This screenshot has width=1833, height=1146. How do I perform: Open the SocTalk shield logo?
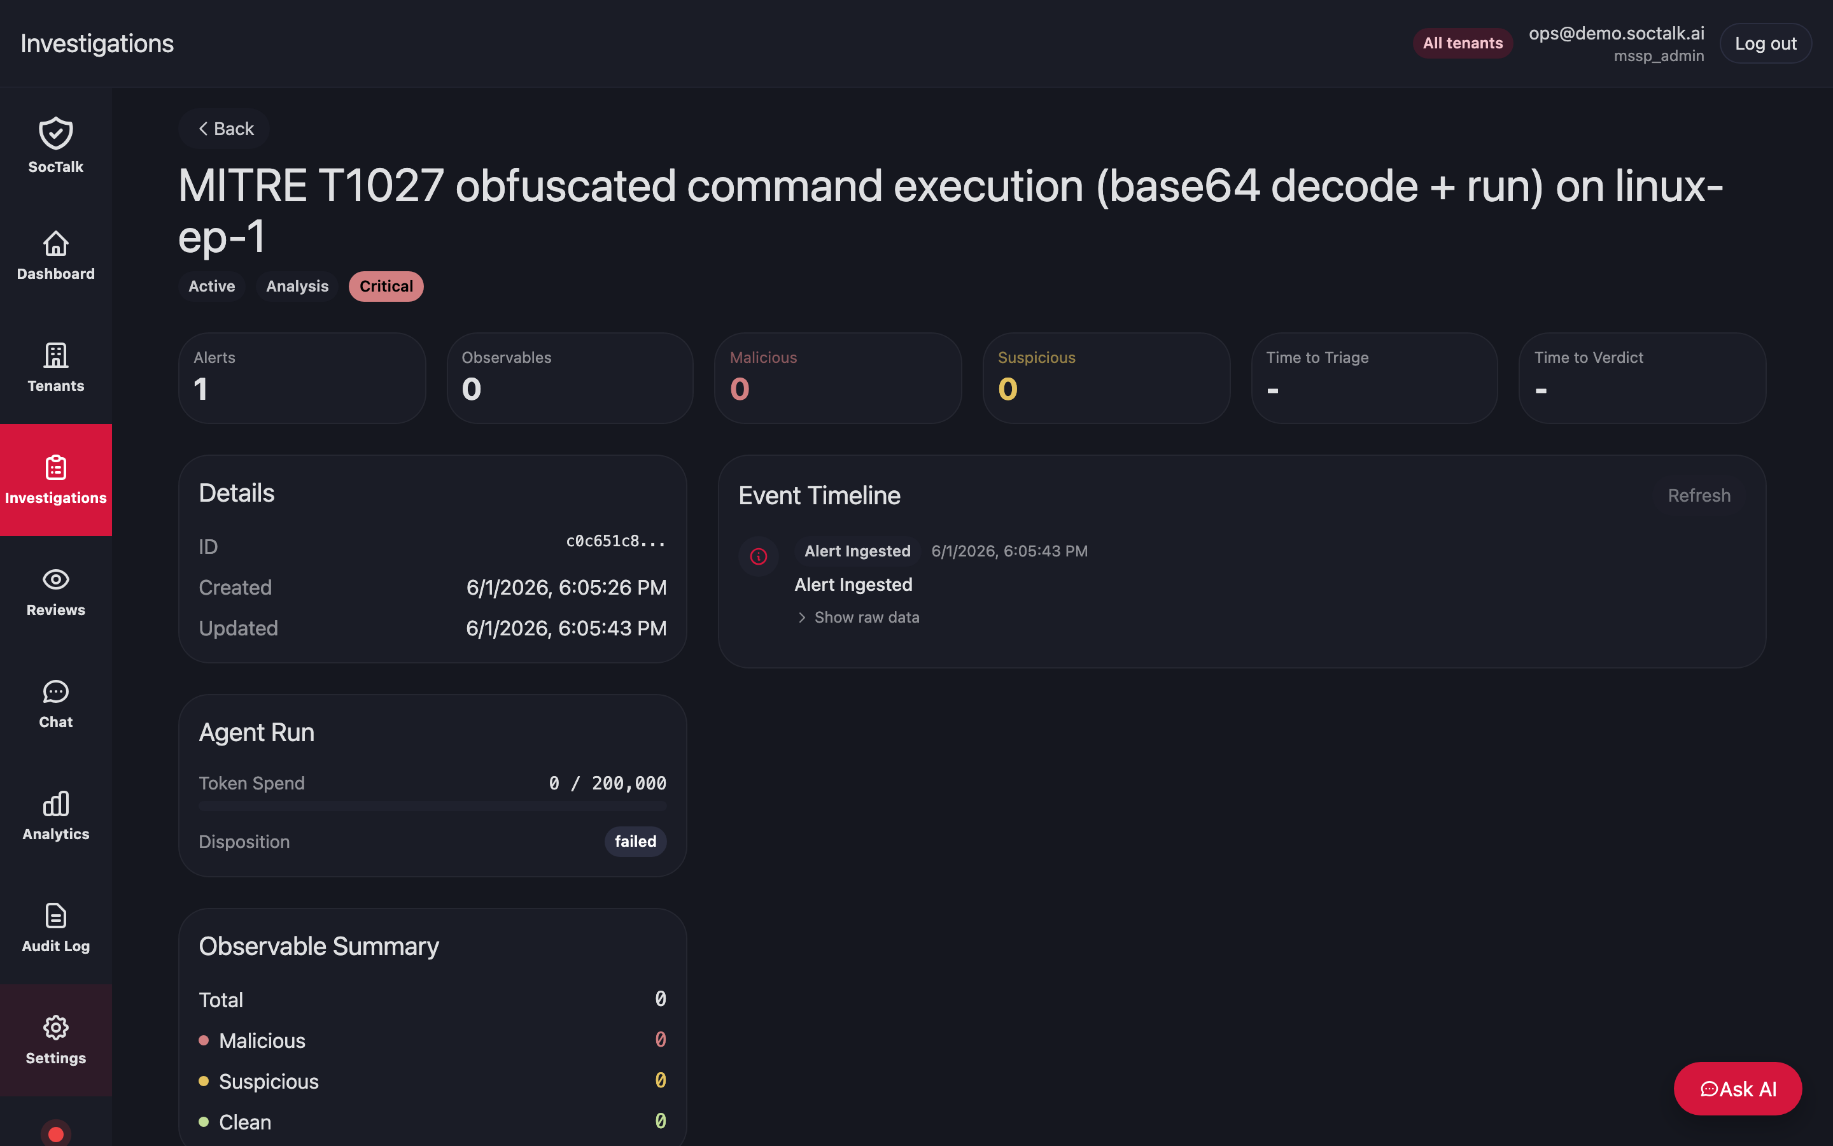(55, 134)
